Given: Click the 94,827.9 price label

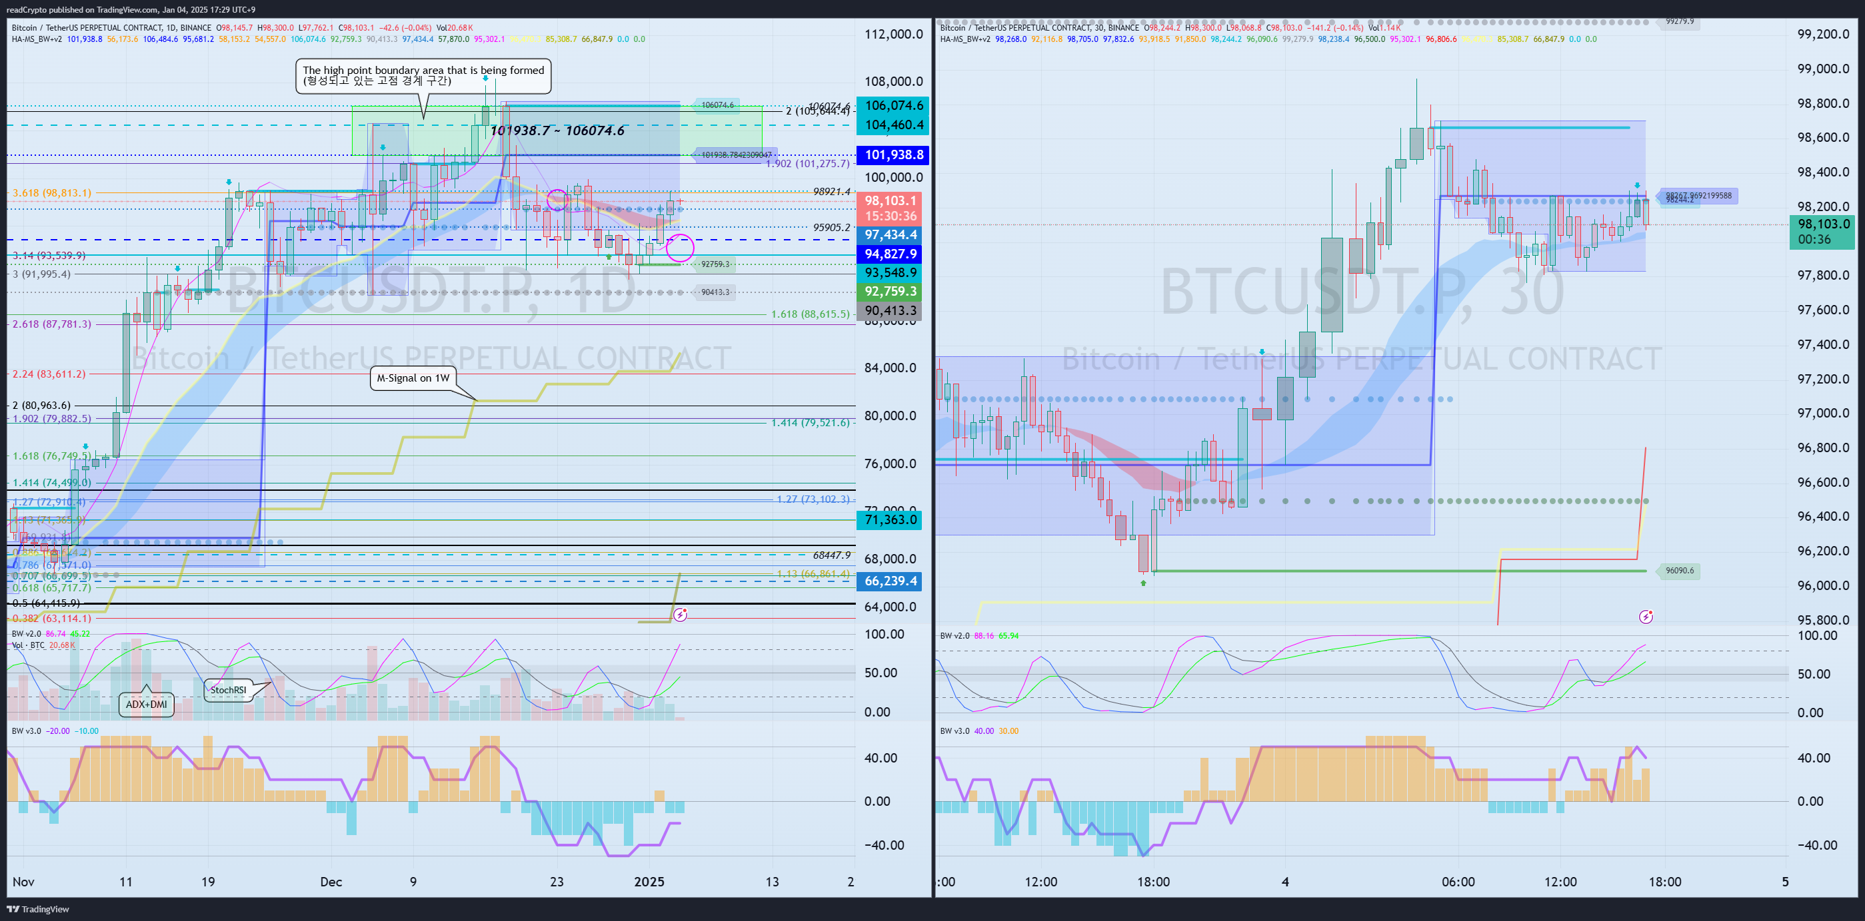Looking at the screenshot, I should pyautogui.click(x=890, y=254).
